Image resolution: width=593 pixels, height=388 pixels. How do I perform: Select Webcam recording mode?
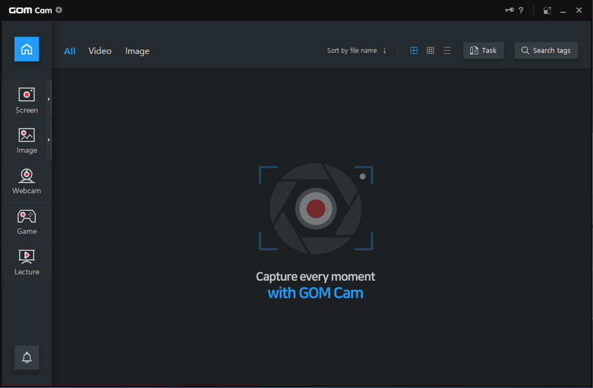pyautogui.click(x=27, y=181)
